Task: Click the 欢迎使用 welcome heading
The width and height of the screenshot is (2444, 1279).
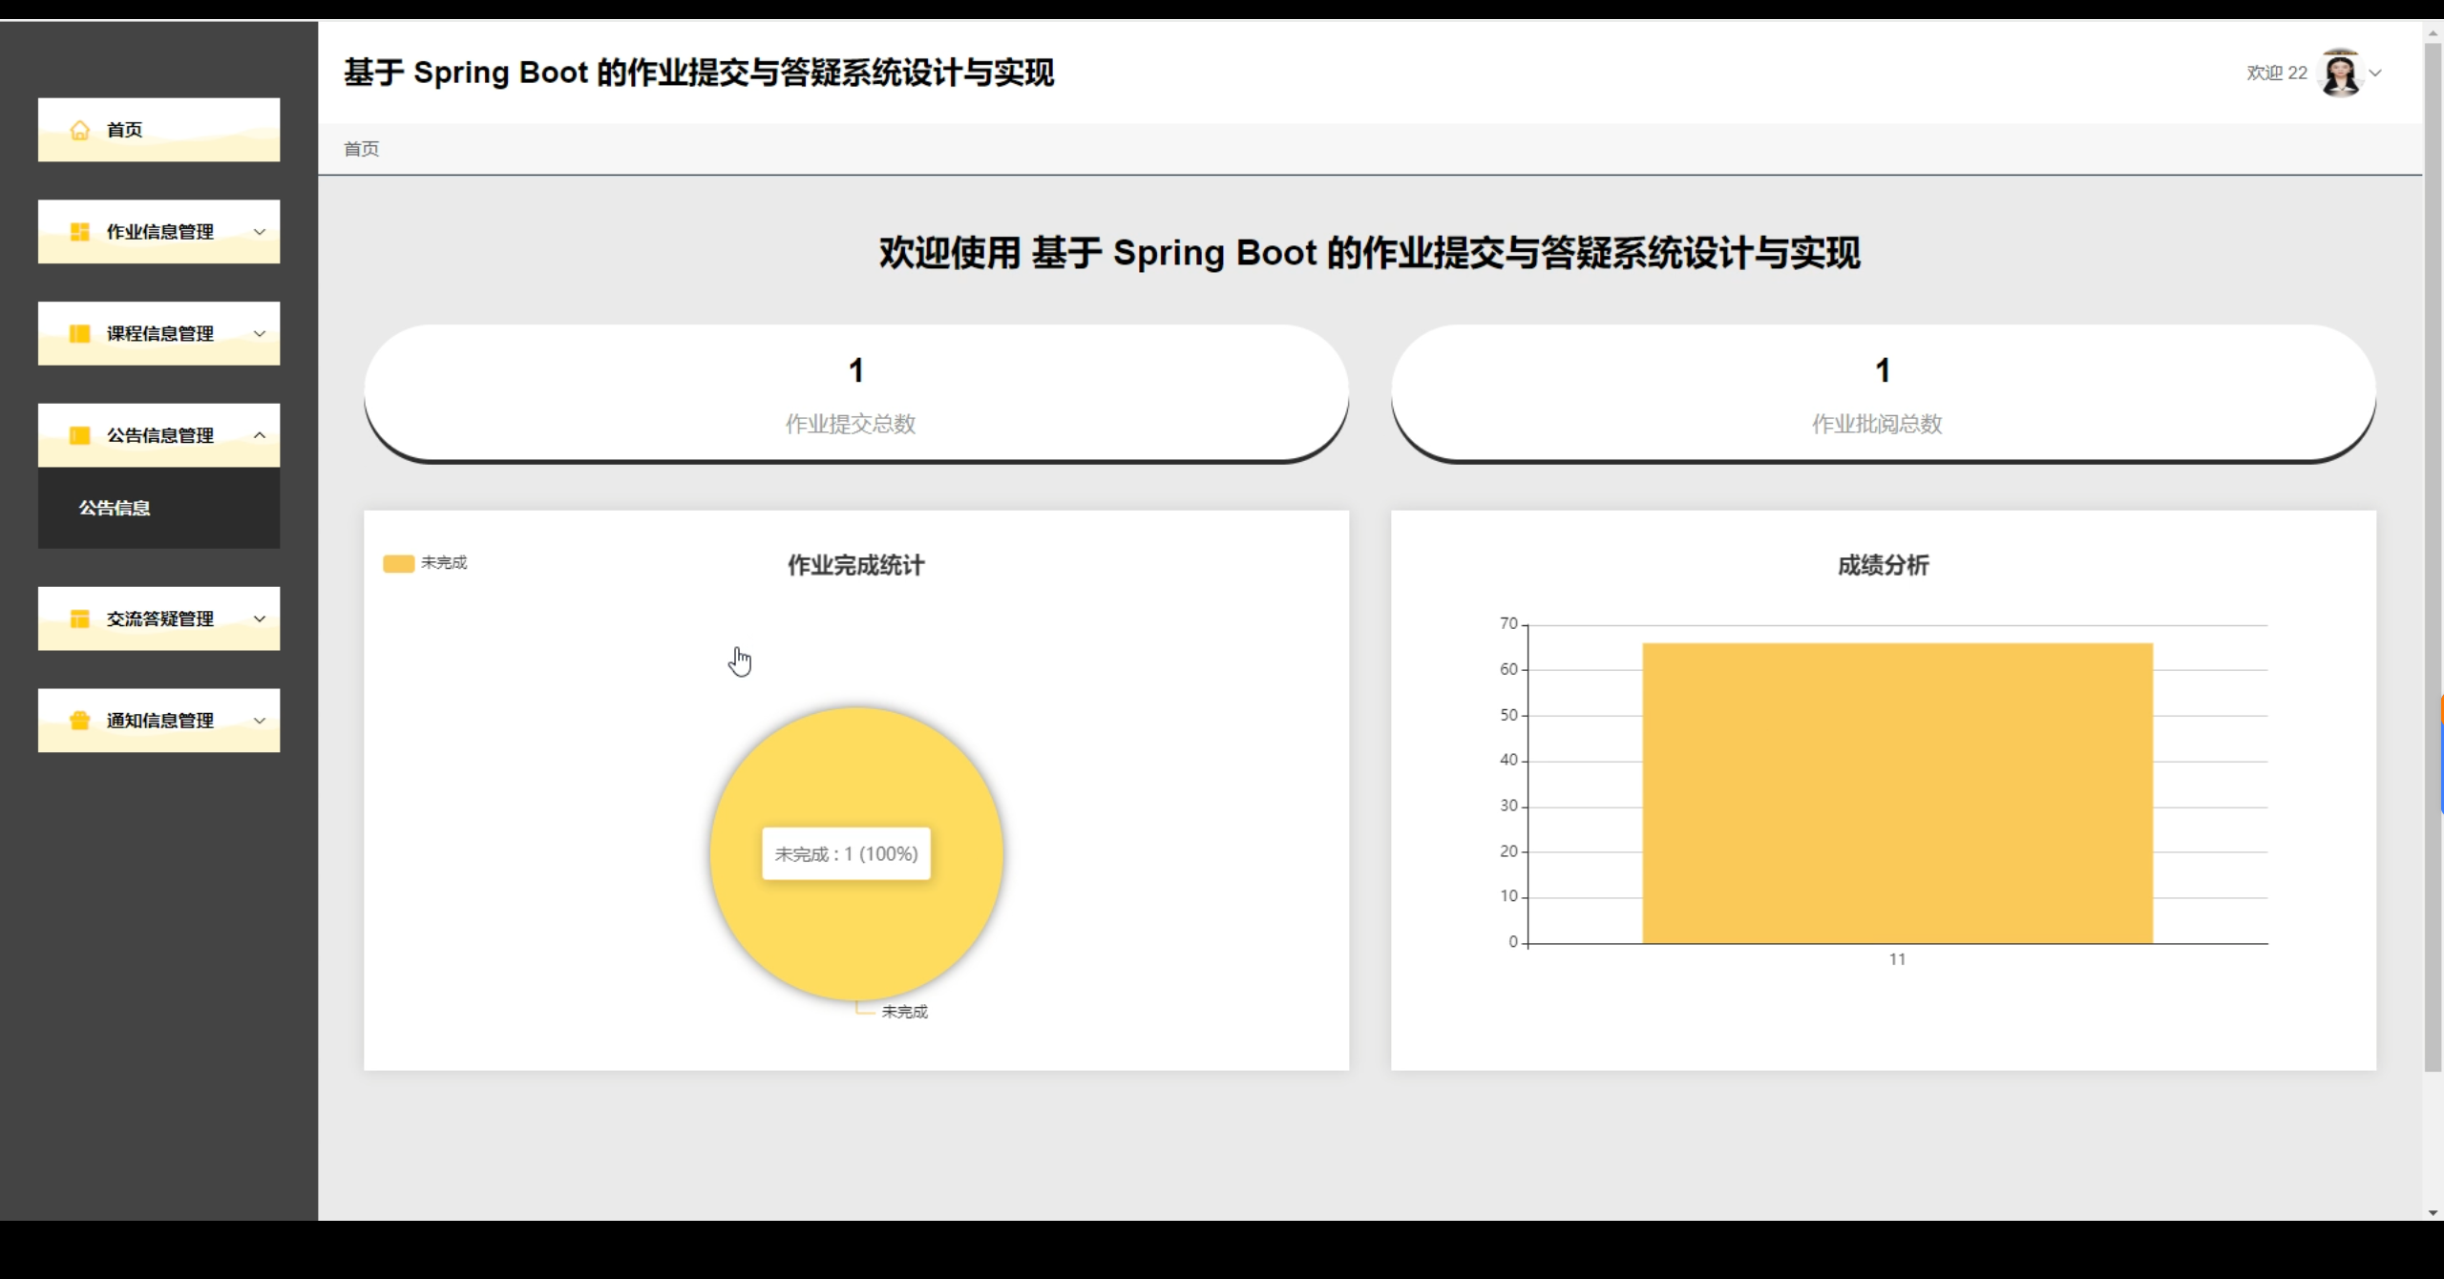Action: [x=1369, y=253]
